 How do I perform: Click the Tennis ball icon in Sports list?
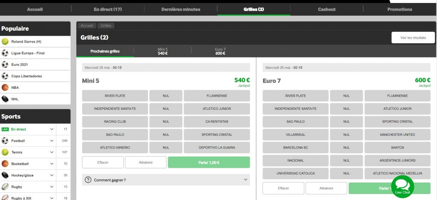pyautogui.click(x=5, y=152)
